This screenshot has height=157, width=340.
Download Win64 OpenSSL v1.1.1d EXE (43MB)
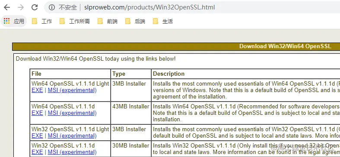click(x=37, y=113)
